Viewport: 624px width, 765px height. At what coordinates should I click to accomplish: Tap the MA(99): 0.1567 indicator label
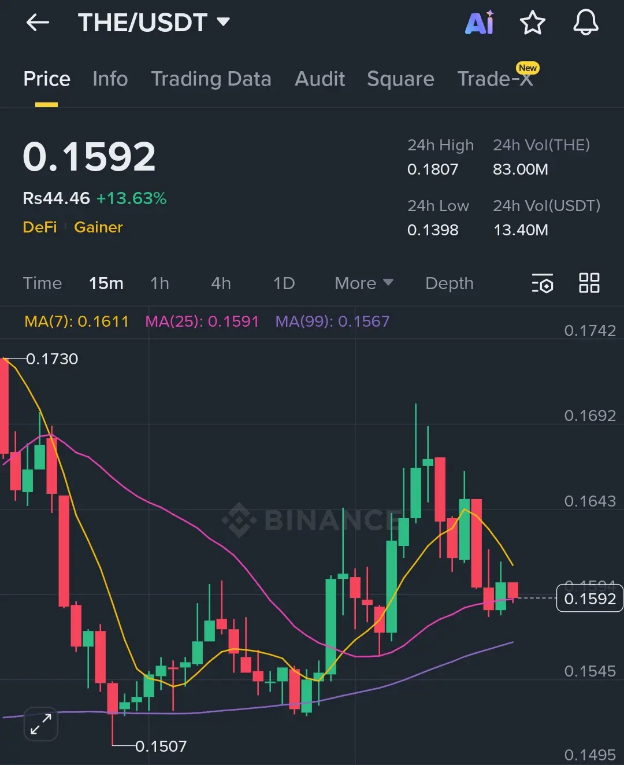(x=332, y=321)
